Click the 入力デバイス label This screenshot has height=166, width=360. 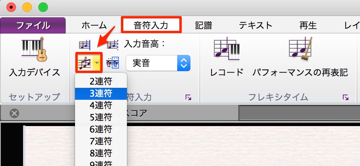34,73
